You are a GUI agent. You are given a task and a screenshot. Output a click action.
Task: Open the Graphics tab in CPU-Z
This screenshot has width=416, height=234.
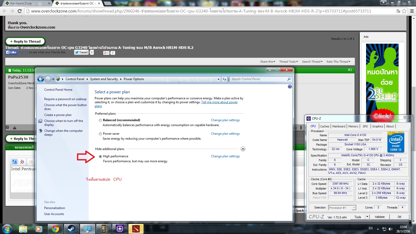pyautogui.click(x=378, y=126)
